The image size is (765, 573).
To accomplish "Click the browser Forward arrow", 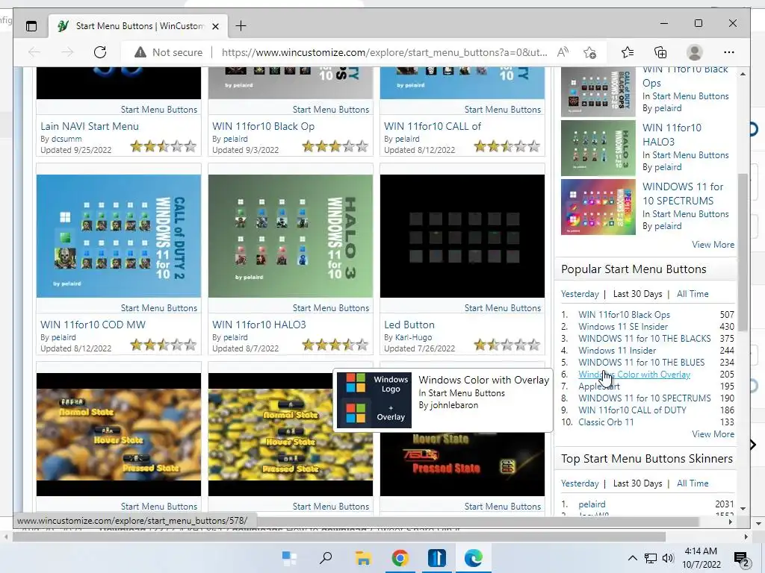I will (66, 52).
